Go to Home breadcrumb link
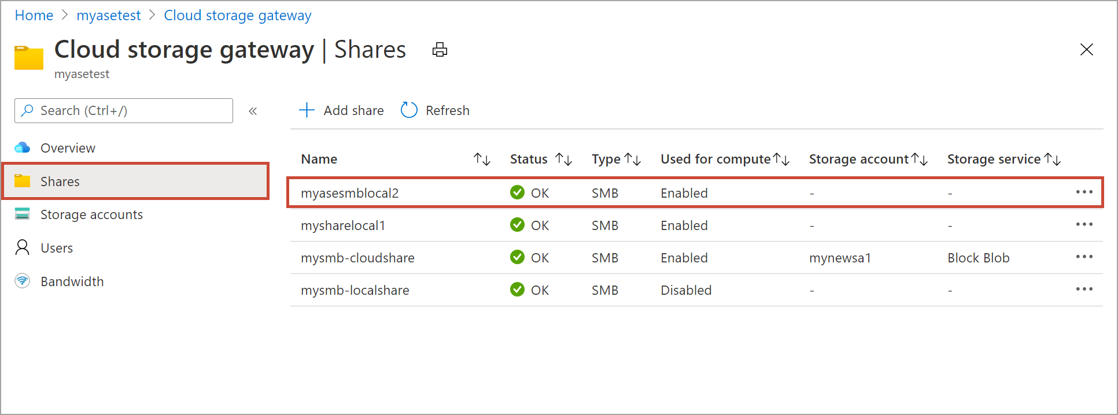 coord(34,16)
